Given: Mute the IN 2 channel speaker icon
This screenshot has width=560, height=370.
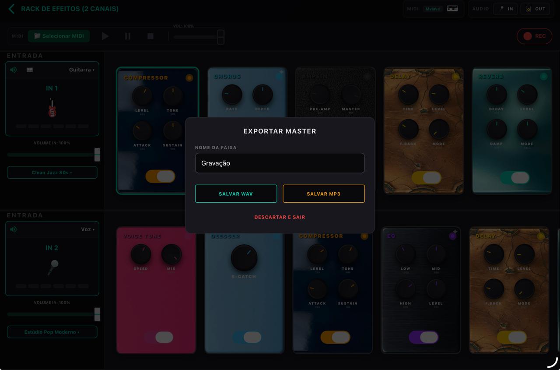Looking at the screenshot, I should (x=14, y=229).
